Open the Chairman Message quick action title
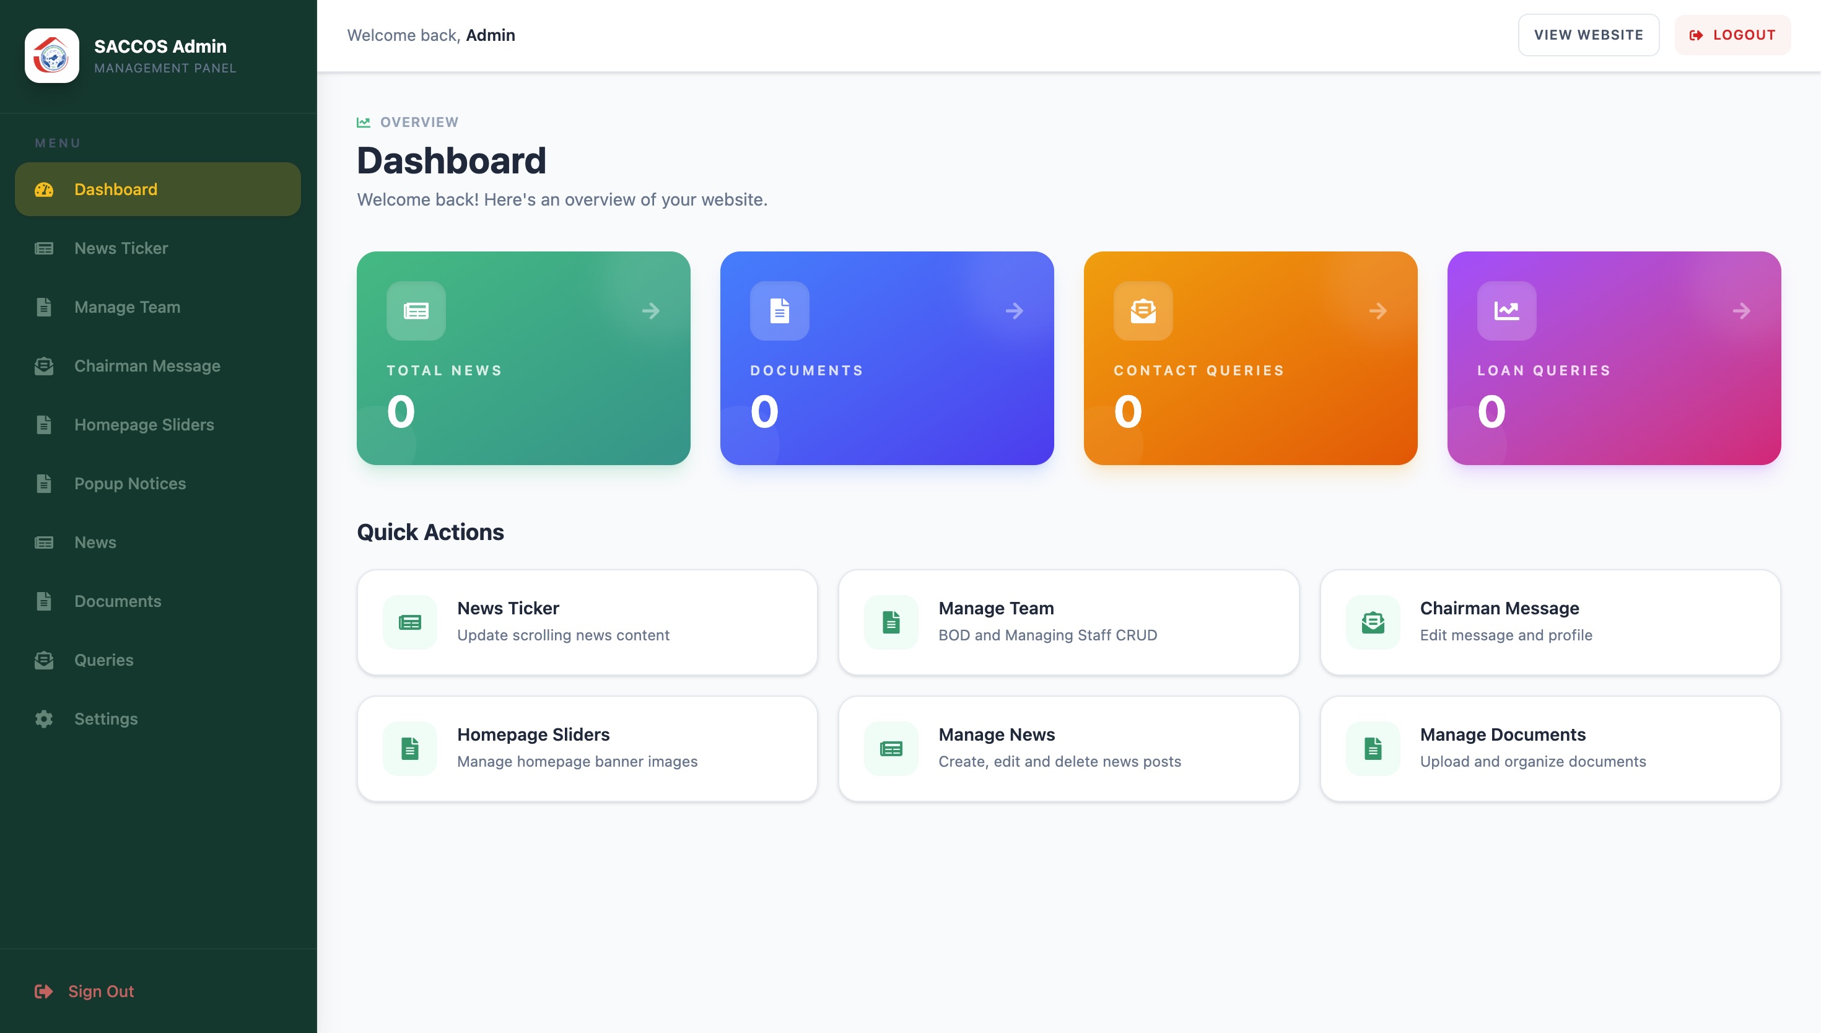Image resolution: width=1821 pixels, height=1033 pixels. coord(1499,608)
